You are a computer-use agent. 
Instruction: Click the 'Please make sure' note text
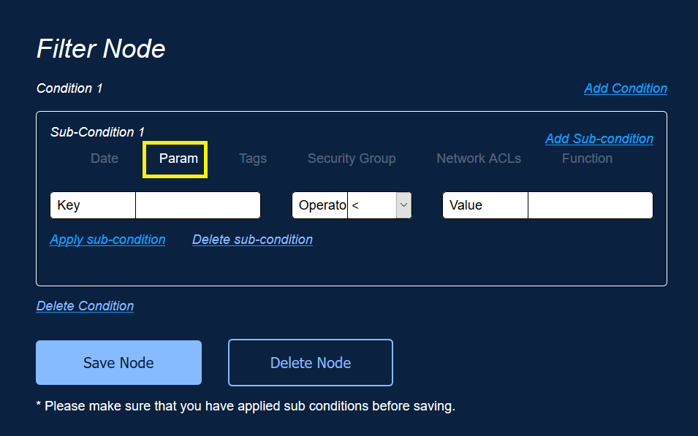click(246, 406)
